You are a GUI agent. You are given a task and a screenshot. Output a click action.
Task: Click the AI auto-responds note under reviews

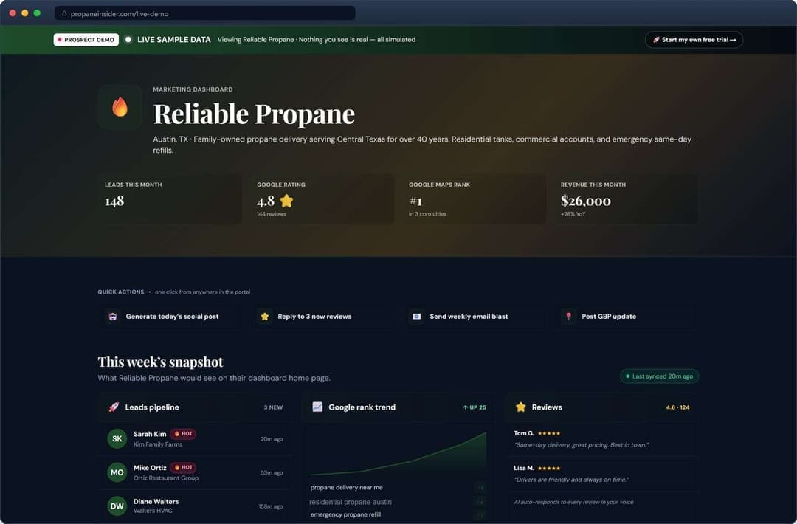pyautogui.click(x=573, y=502)
